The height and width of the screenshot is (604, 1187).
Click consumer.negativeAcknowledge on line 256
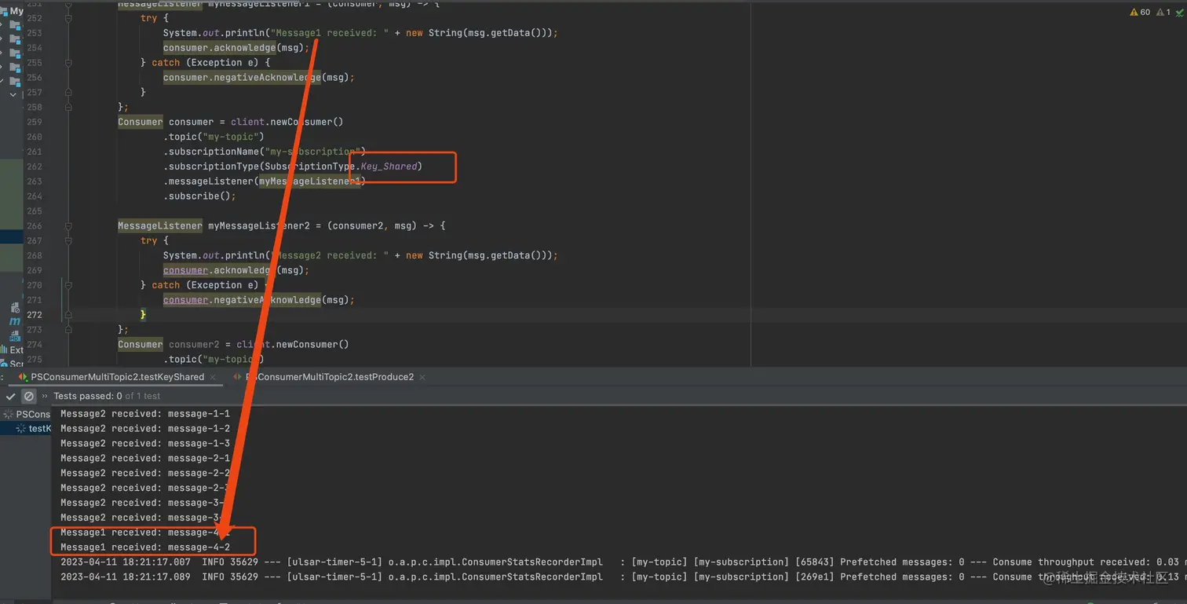242,78
